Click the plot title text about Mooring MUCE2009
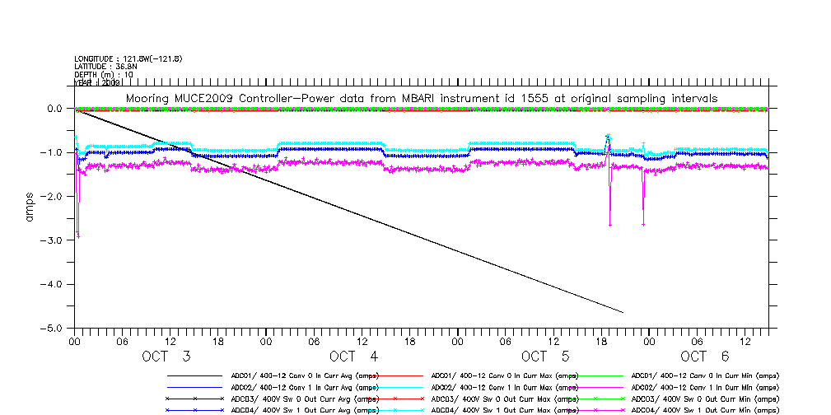 coord(421,98)
